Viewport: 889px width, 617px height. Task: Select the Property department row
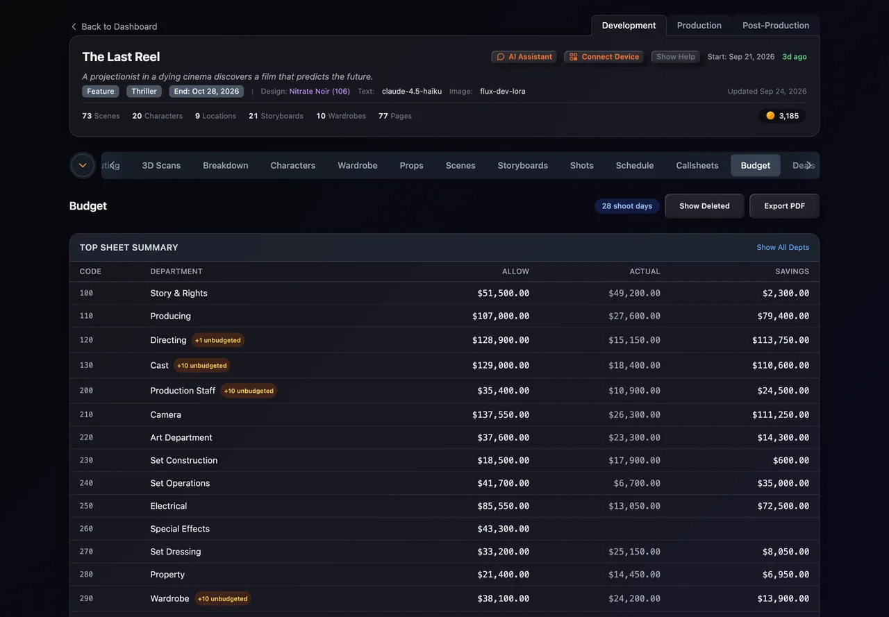pos(444,575)
